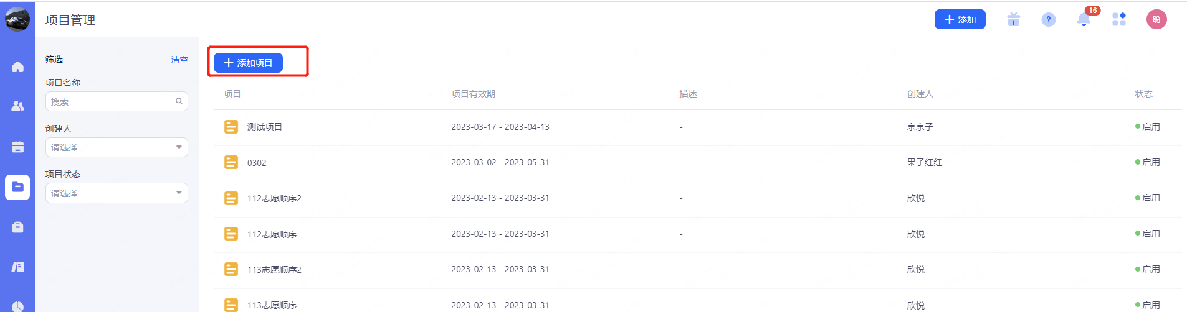Open the 测试项目 project row
Screen dimensions: 1187x312
(265, 127)
